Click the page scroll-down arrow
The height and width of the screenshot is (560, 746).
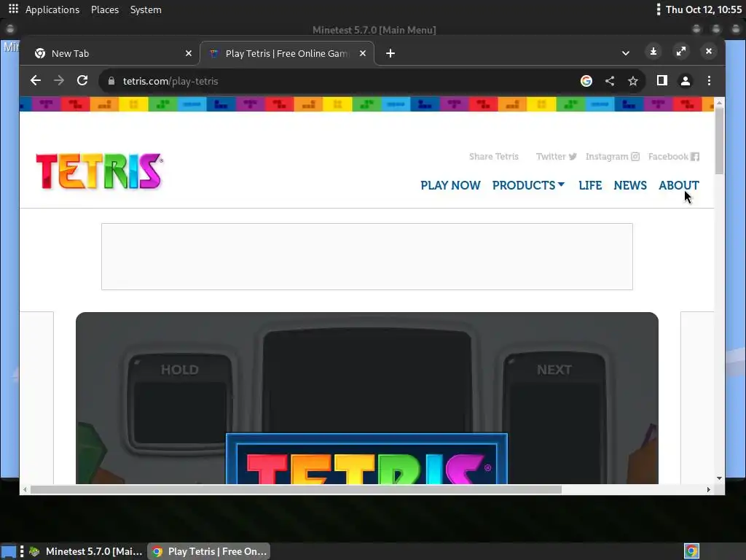point(719,478)
